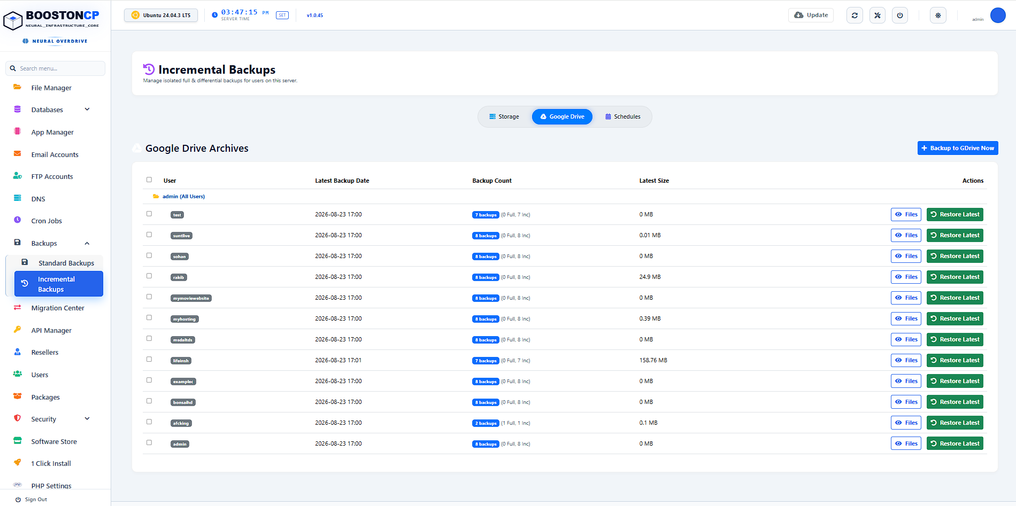Open Incremental Backups menu item
1016x506 pixels.
point(59,284)
